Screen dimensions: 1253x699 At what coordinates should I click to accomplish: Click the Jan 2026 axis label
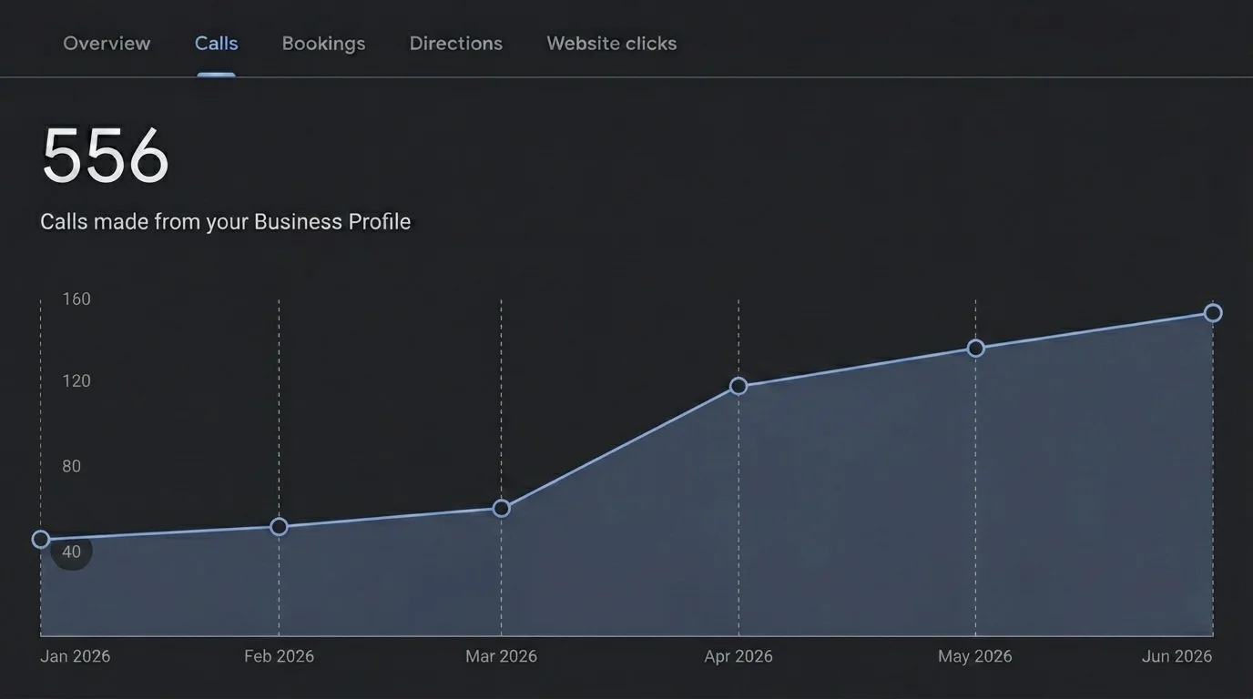pos(76,656)
